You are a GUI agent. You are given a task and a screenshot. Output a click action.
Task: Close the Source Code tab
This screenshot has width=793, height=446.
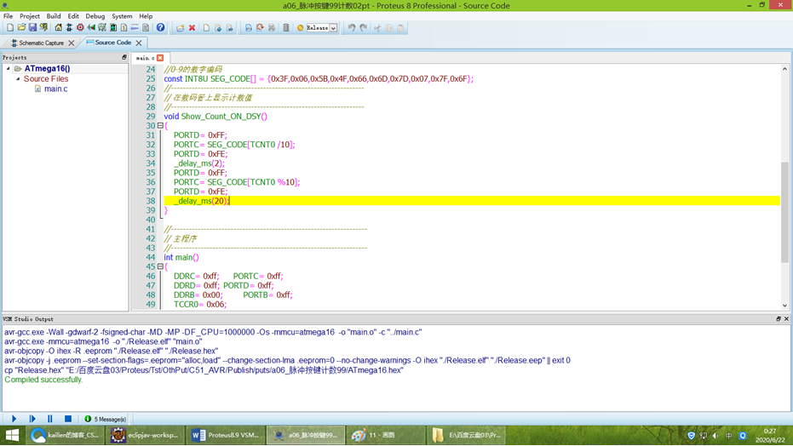[x=139, y=43]
